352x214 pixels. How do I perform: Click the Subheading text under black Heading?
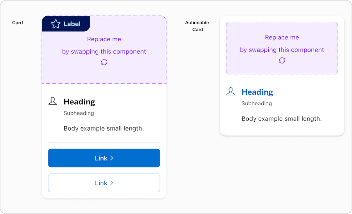79,113
